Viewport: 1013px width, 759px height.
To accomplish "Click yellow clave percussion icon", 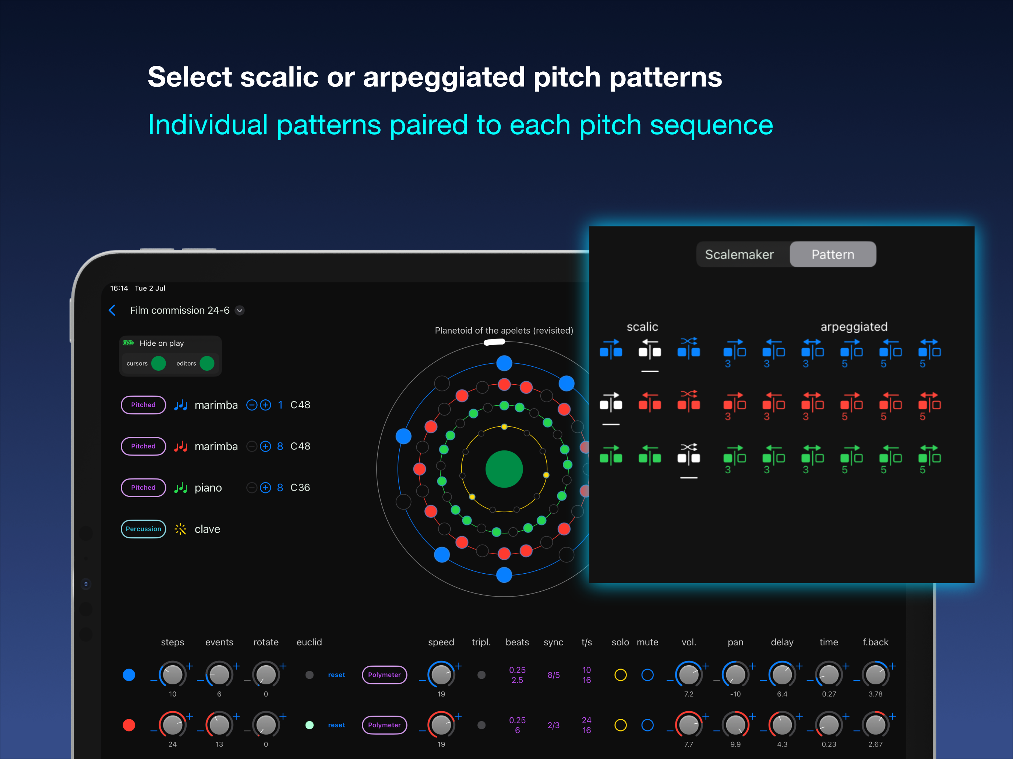I will click(x=180, y=529).
